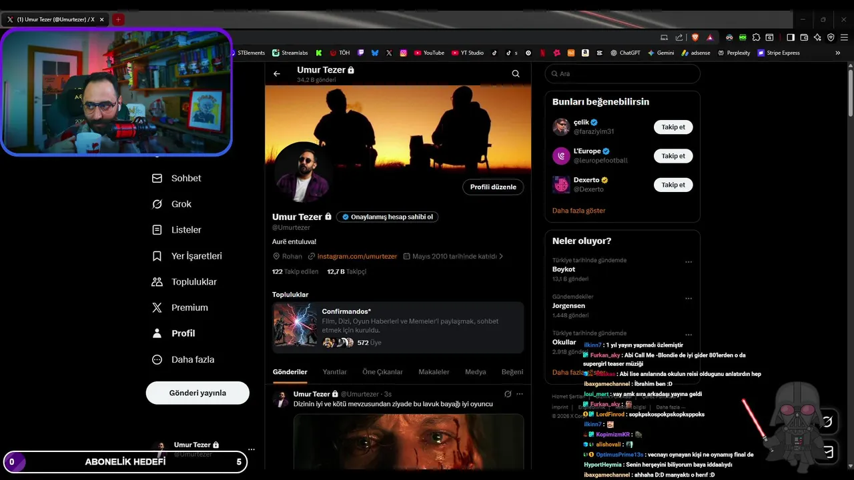Open options menu for Jorgensen trend

point(689,298)
